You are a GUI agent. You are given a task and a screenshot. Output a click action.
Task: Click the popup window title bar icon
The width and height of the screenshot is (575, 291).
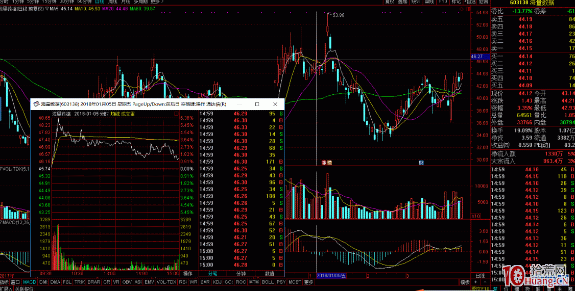click(x=36, y=104)
